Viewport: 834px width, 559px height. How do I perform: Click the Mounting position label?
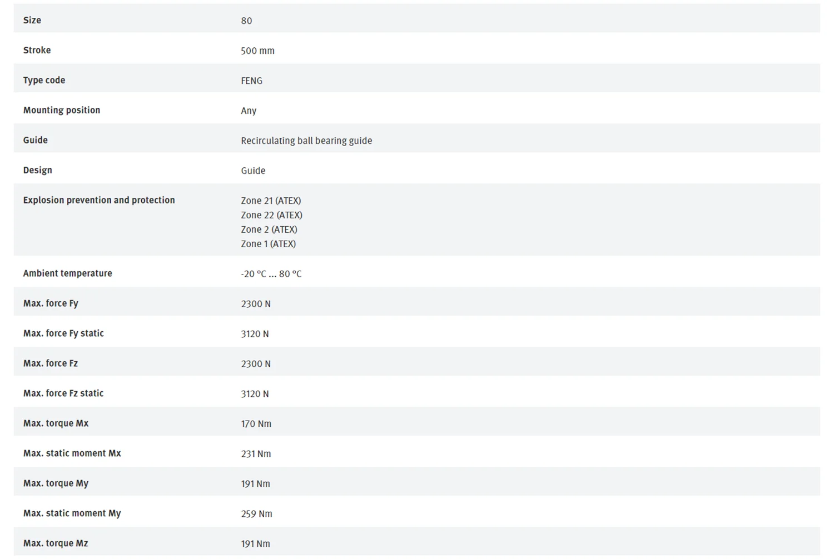tap(62, 110)
